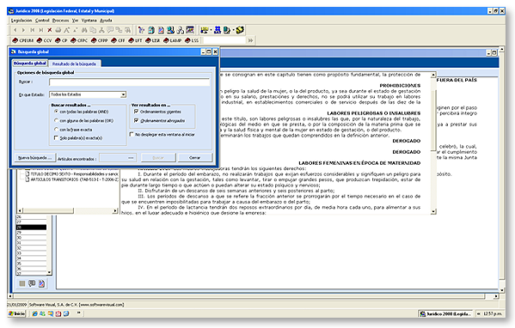The image size is (515, 328).
Task: Click the document with pencil icon
Action: coord(161,30)
